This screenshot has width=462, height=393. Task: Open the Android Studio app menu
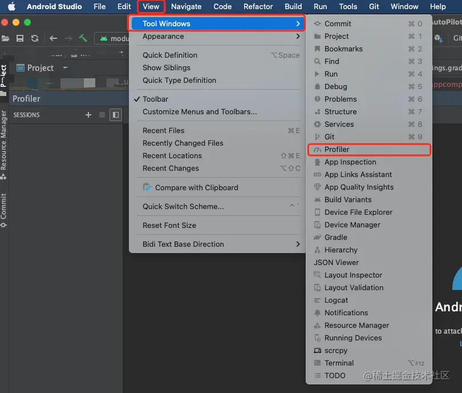[x=54, y=6]
